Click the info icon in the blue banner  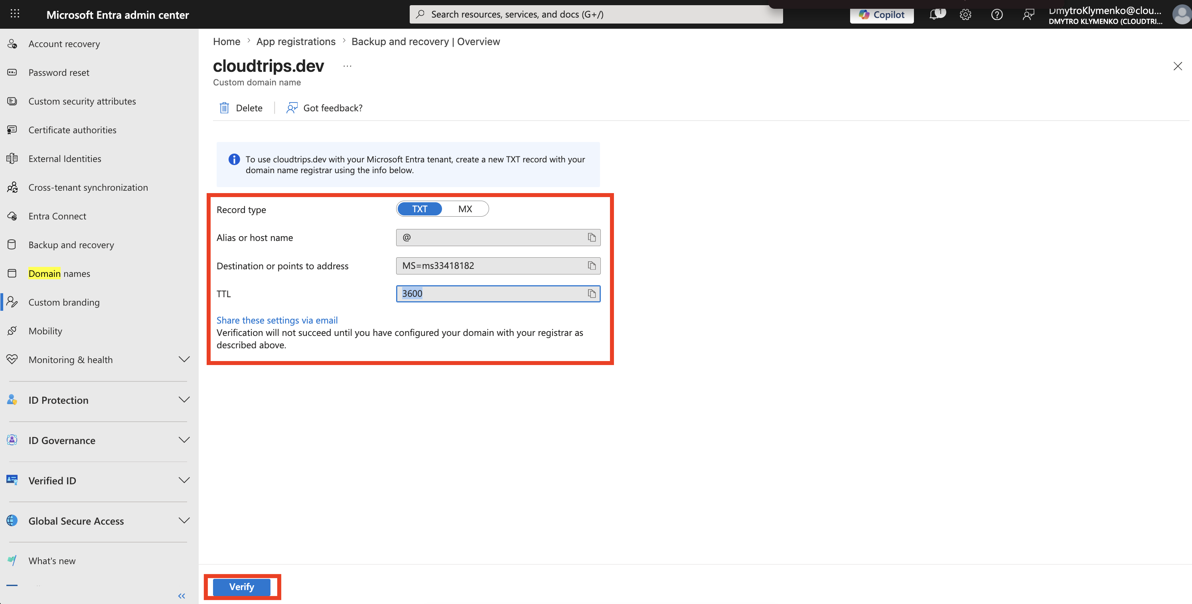(x=234, y=159)
